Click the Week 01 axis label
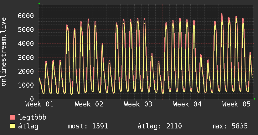The height and width of the screenshot is (135, 258). point(40,104)
